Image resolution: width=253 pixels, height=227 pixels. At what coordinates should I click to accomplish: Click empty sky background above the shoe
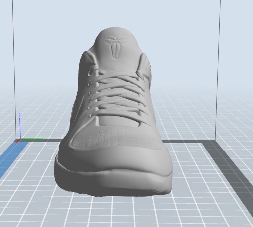tap(115, 13)
